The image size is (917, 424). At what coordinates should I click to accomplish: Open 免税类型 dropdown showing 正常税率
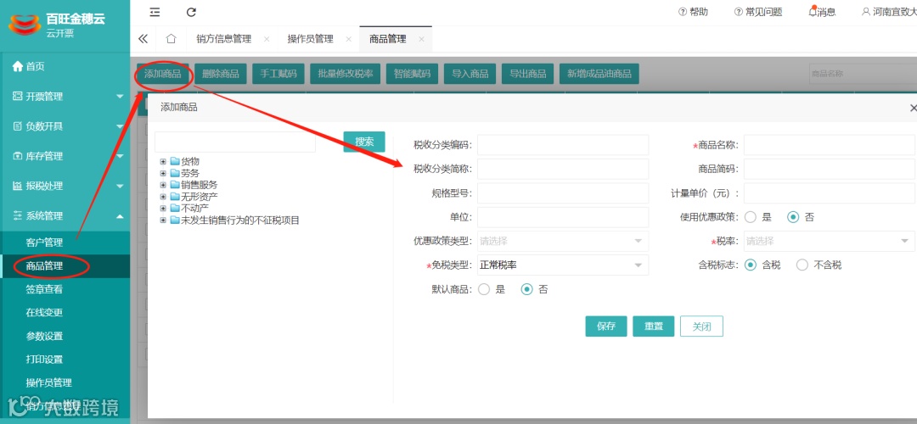coord(563,265)
